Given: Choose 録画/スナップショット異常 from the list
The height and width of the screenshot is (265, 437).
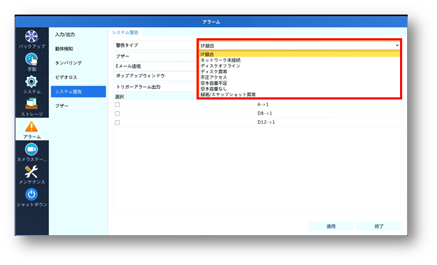Looking at the screenshot, I should coord(300,95).
